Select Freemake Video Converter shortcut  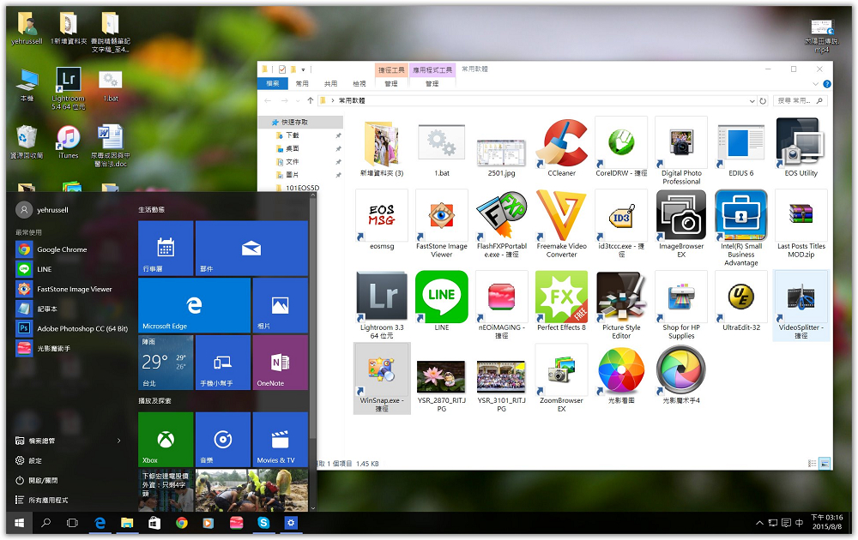tap(561, 224)
